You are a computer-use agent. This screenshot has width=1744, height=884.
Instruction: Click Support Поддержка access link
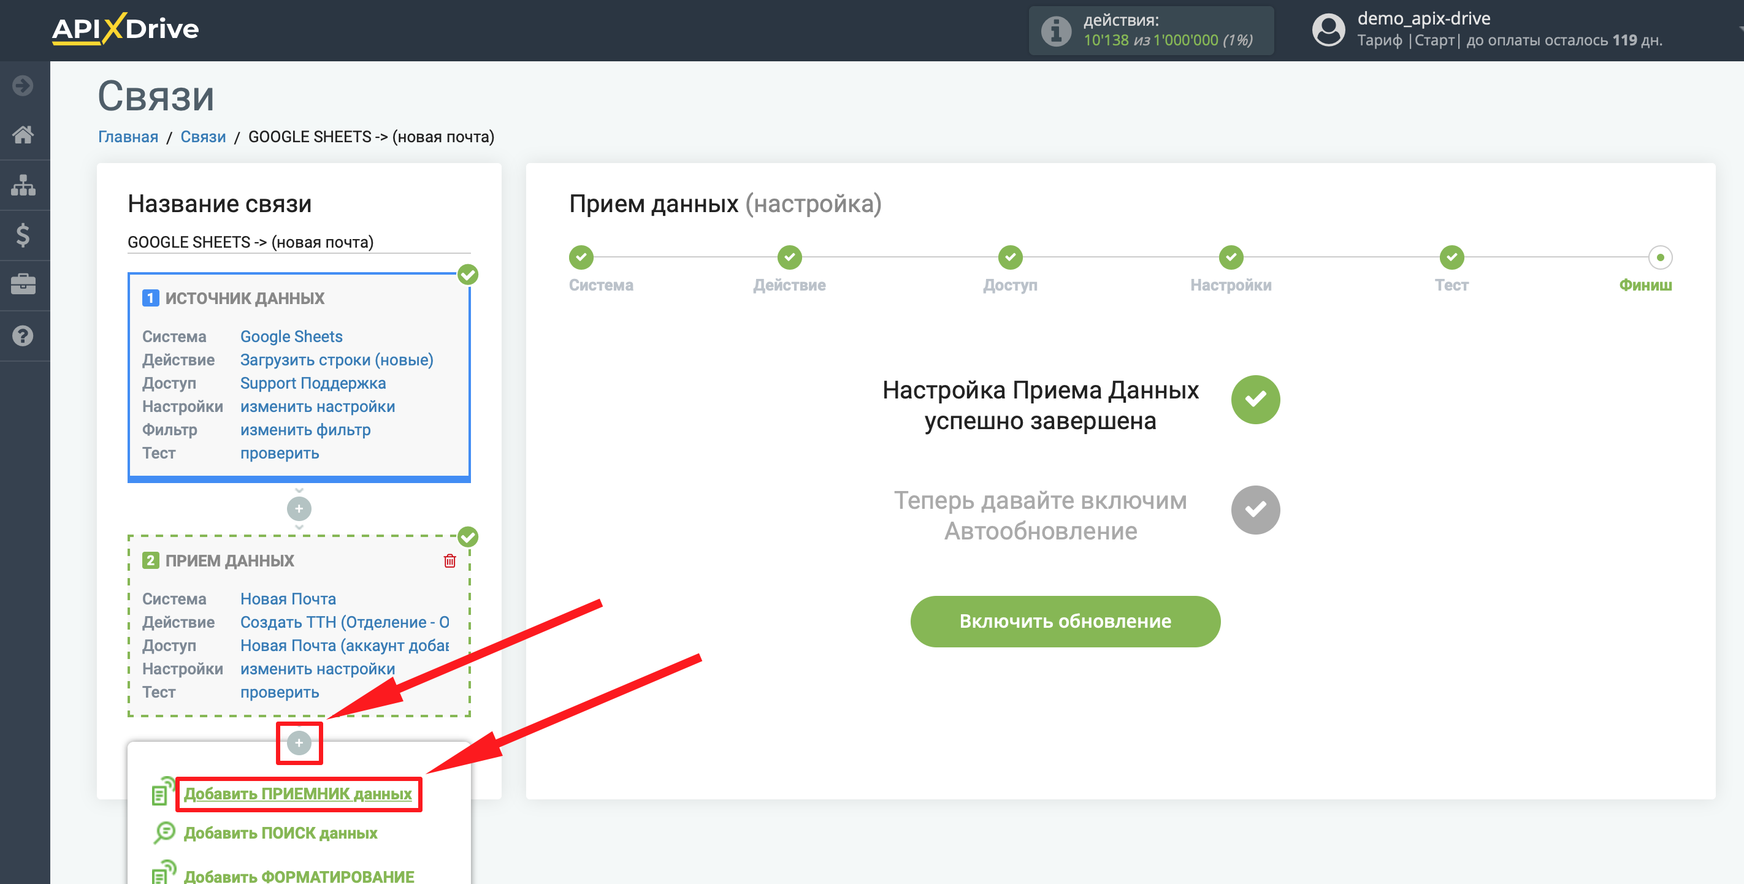click(313, 383)
